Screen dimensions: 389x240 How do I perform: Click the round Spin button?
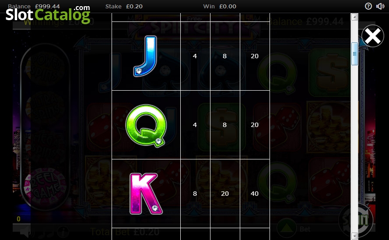tap(355, 220)
